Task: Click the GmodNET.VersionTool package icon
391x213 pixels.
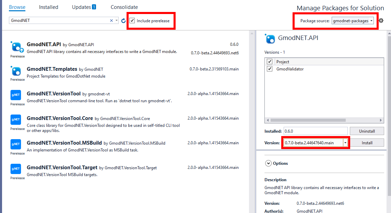Action: [x=16, y=95]
